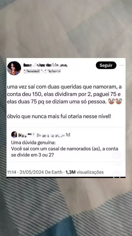Tap the faint heart icon beside quoted tweet
Viewport: 132px width, 236px height.
(117, 155)
